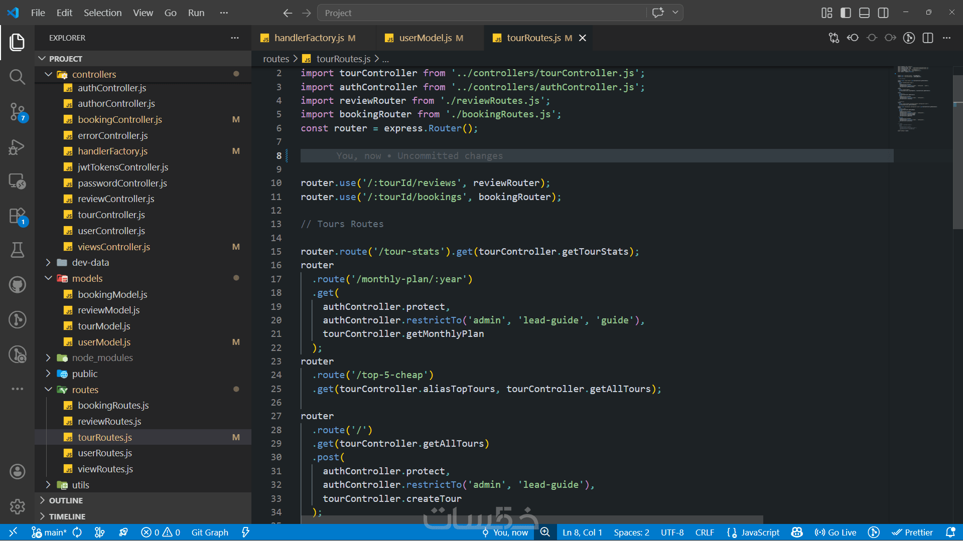Toggle the bottom panel visibility
The image size is (963, 541).
coord(864,13)
